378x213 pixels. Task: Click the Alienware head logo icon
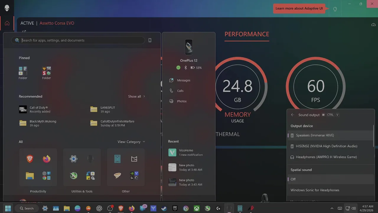[x=7, y=8]
